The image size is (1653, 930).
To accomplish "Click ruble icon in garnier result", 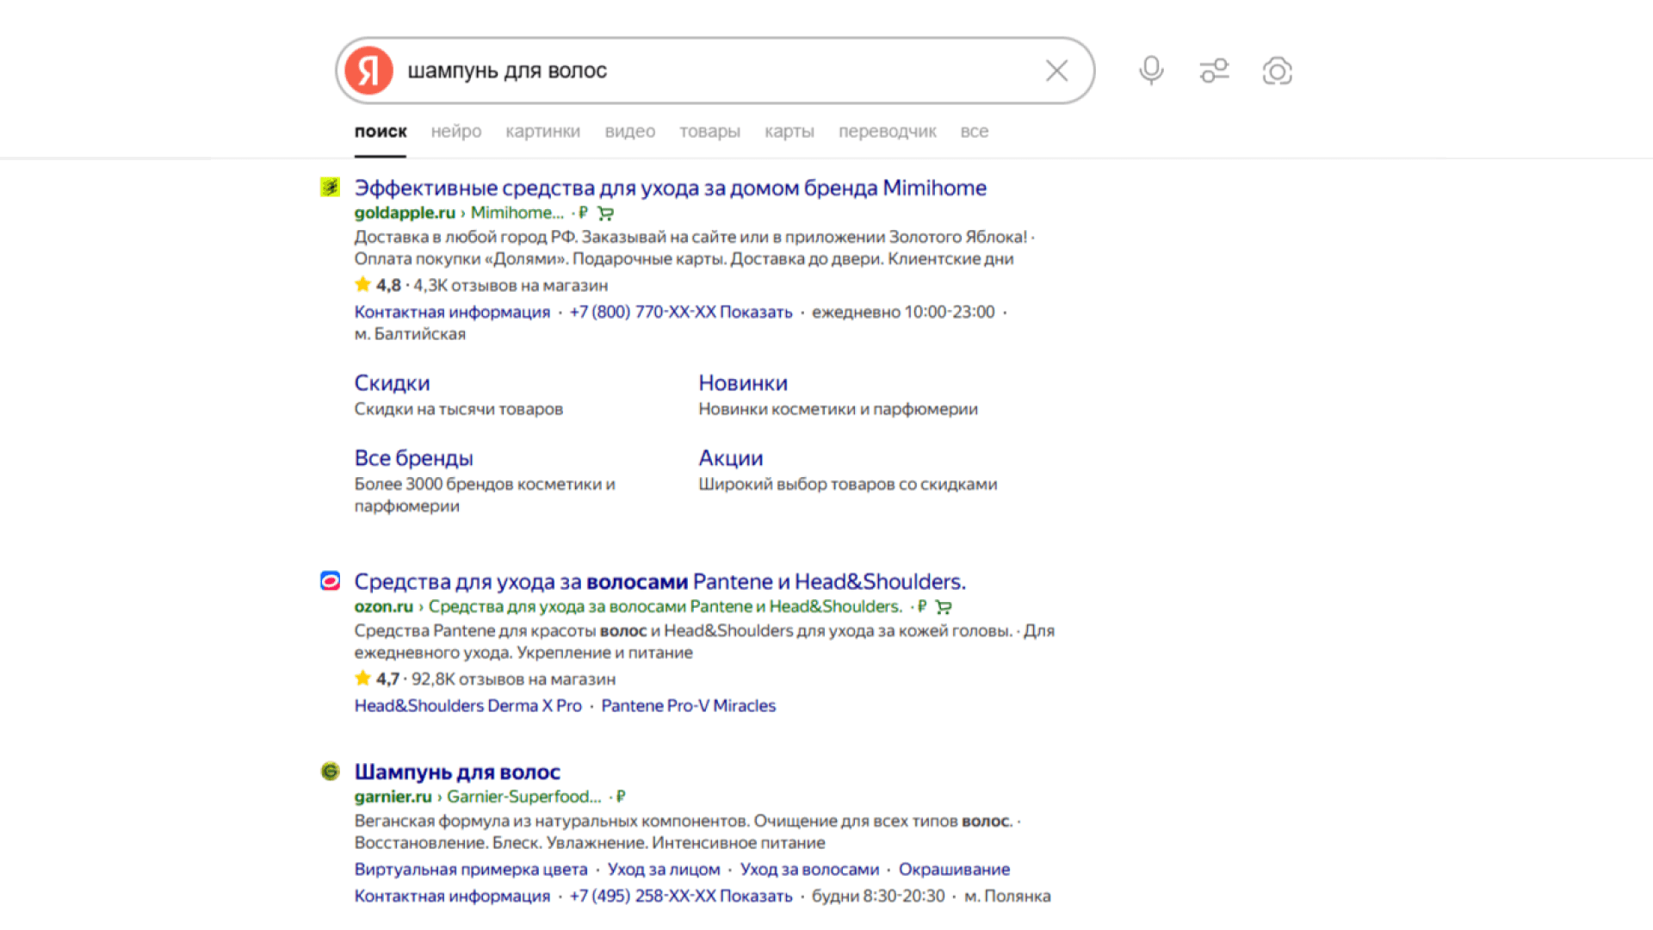I will pos(620,797).
